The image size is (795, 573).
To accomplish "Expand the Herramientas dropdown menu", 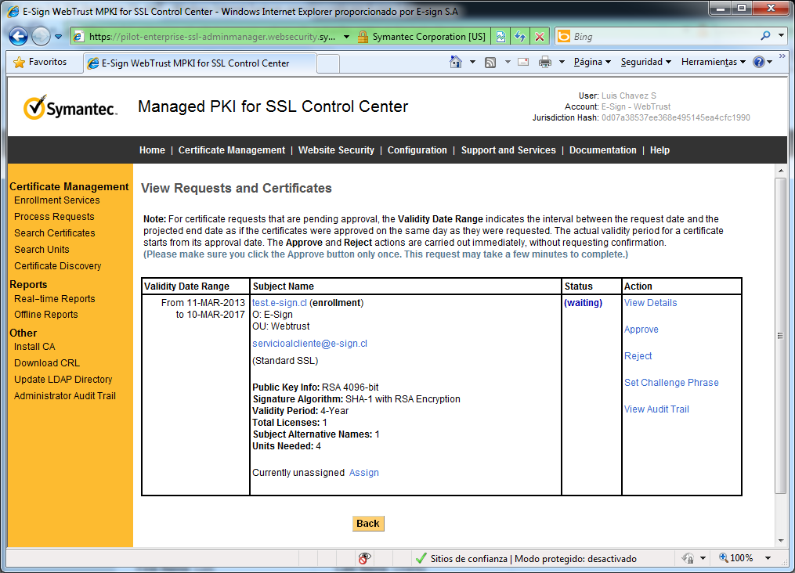I will [x=713, y=62].
